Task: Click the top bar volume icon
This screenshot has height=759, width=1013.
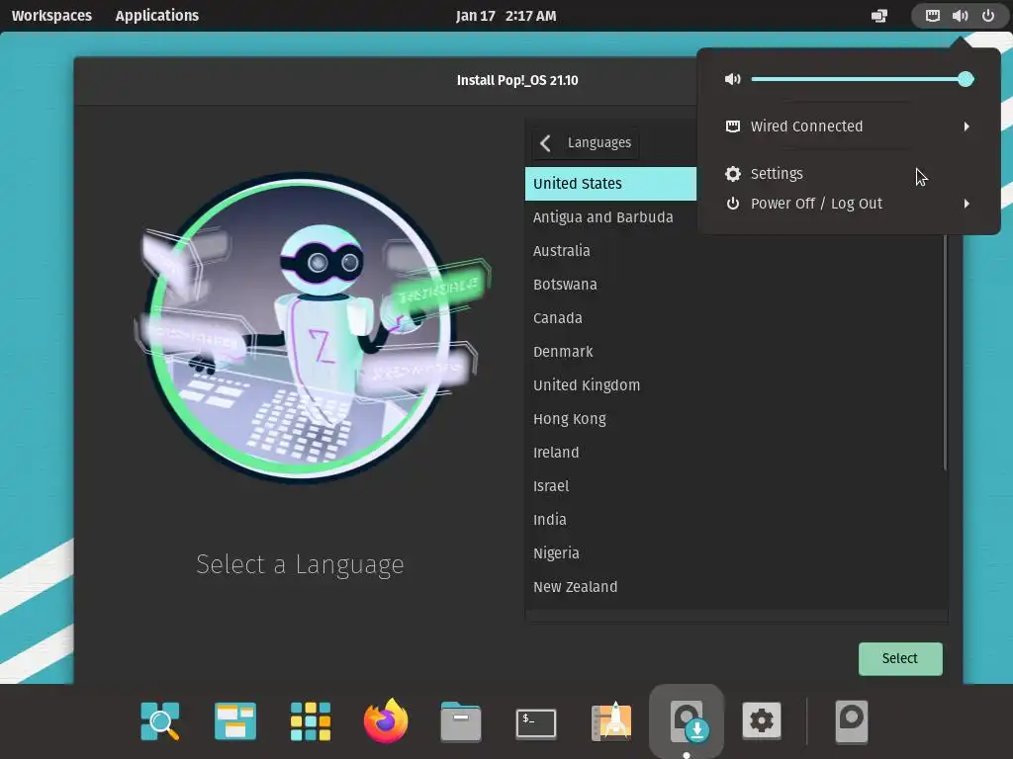Action: [x=960, y=16]
